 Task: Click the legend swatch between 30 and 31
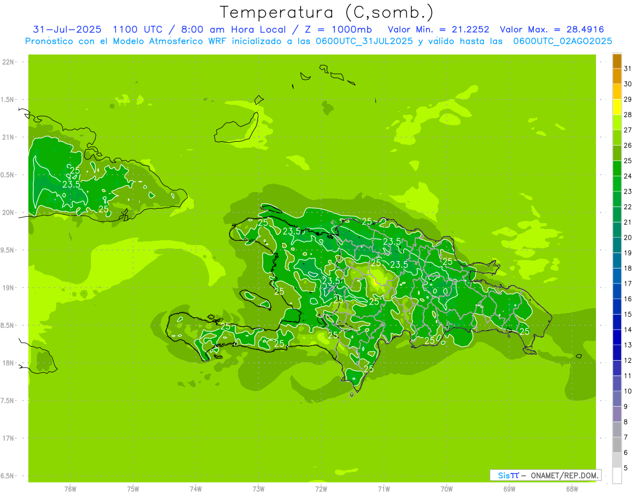(617, 76)
